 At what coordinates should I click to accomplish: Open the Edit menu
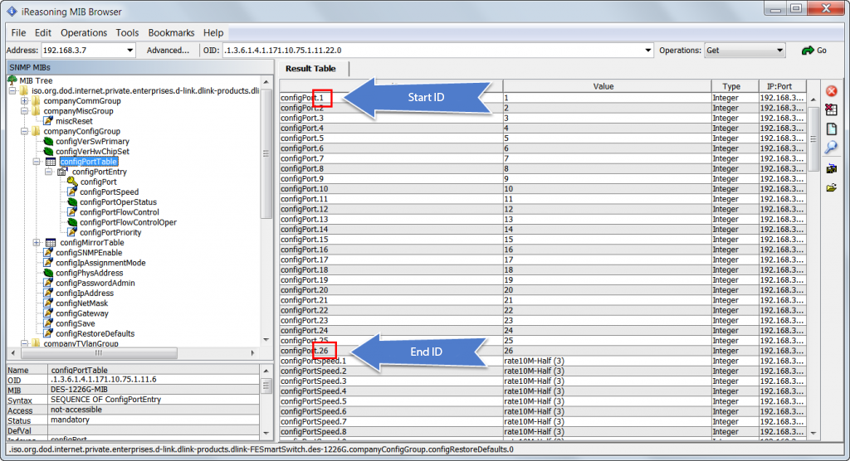tap(43, 32)
